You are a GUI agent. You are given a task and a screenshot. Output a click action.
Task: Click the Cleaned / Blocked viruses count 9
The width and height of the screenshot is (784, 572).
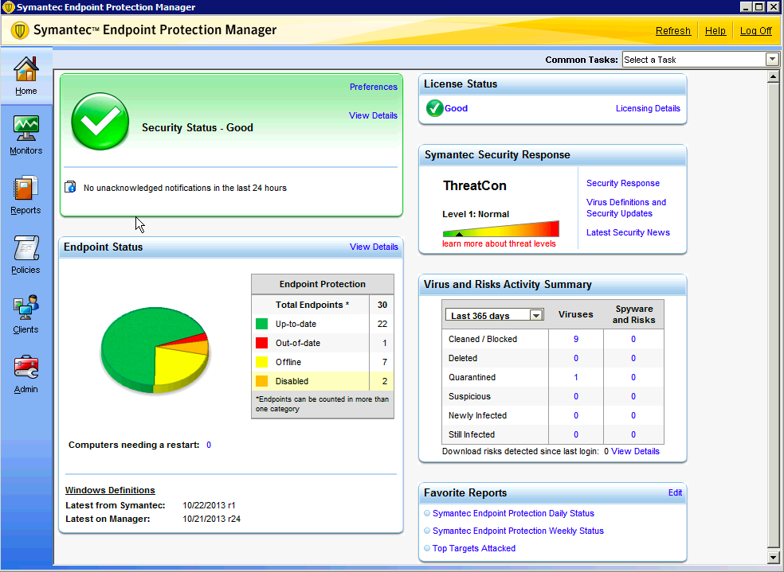(x=576, y=339)
